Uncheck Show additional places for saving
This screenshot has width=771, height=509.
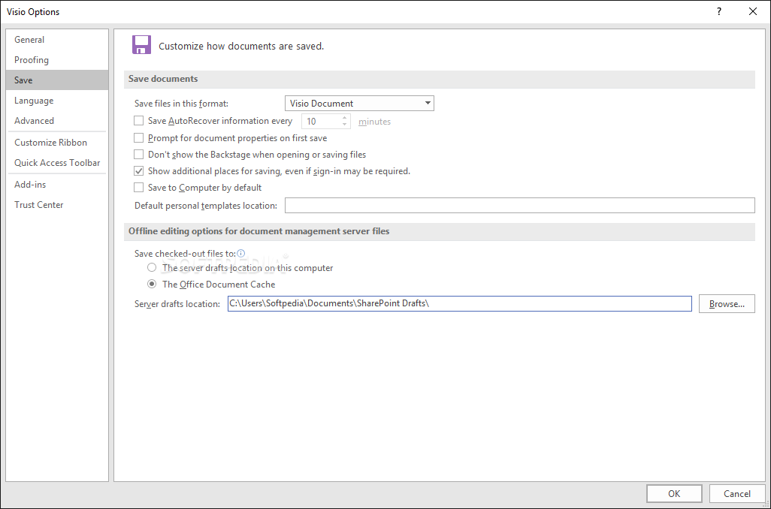coord(138,171)
